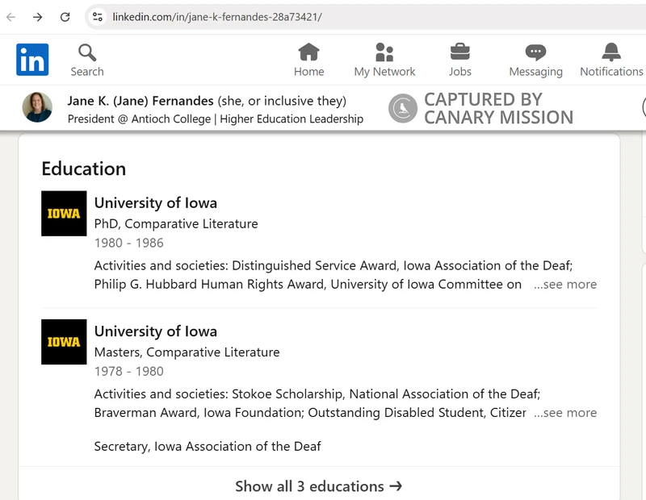This screenshot has width=646, height=500.
Task: Click the Jobs label in navigation
Action: [x=459, y=72]
